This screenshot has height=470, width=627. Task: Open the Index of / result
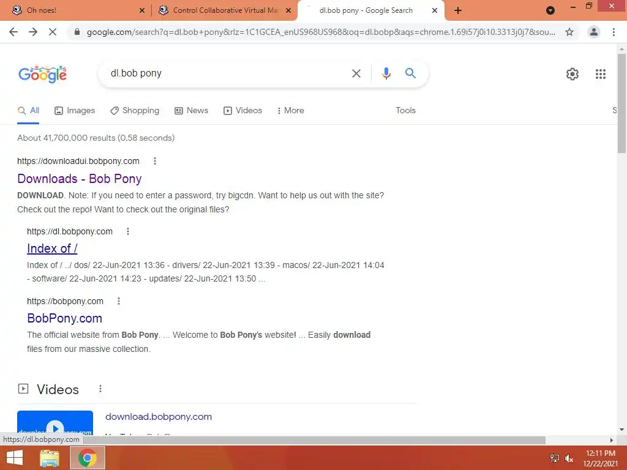point(52,248)
